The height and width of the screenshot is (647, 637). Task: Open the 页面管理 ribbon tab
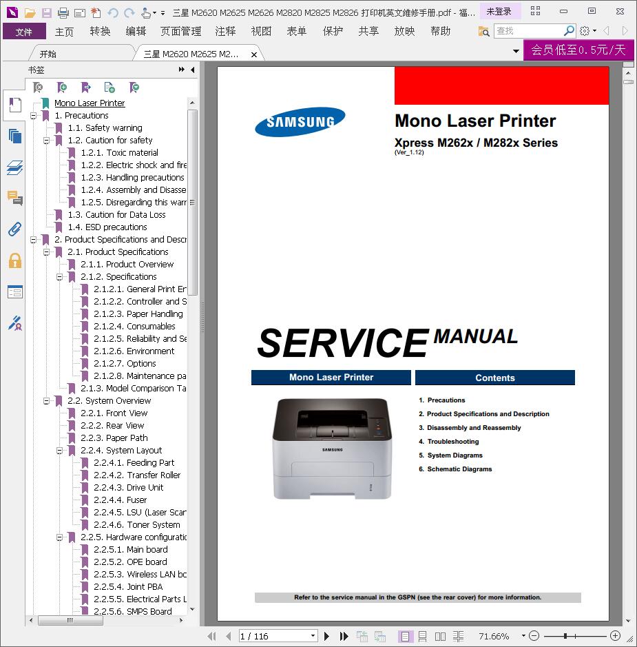(x=180, y=32)
